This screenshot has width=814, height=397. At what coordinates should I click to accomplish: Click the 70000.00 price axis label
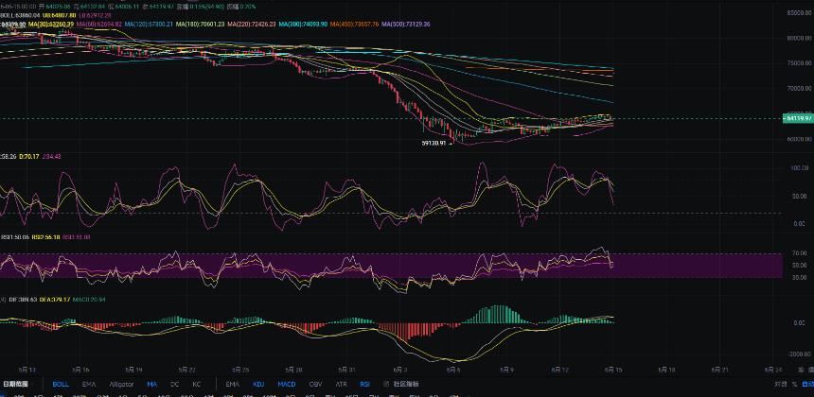[799, 89]
